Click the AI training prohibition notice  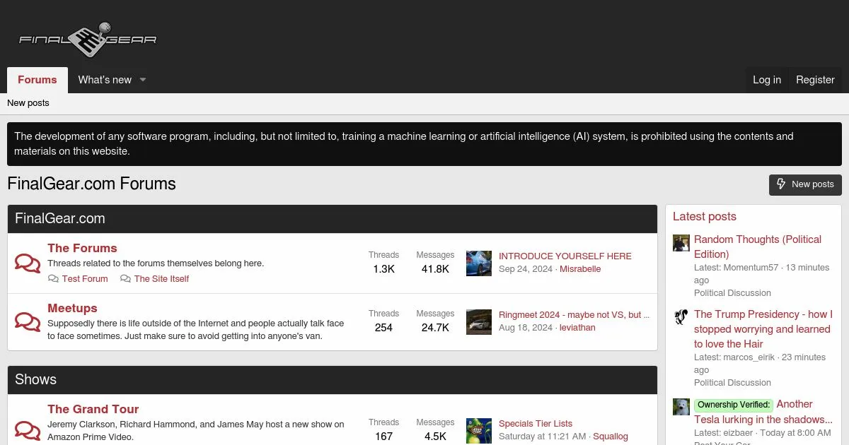(x=424, y=144)
